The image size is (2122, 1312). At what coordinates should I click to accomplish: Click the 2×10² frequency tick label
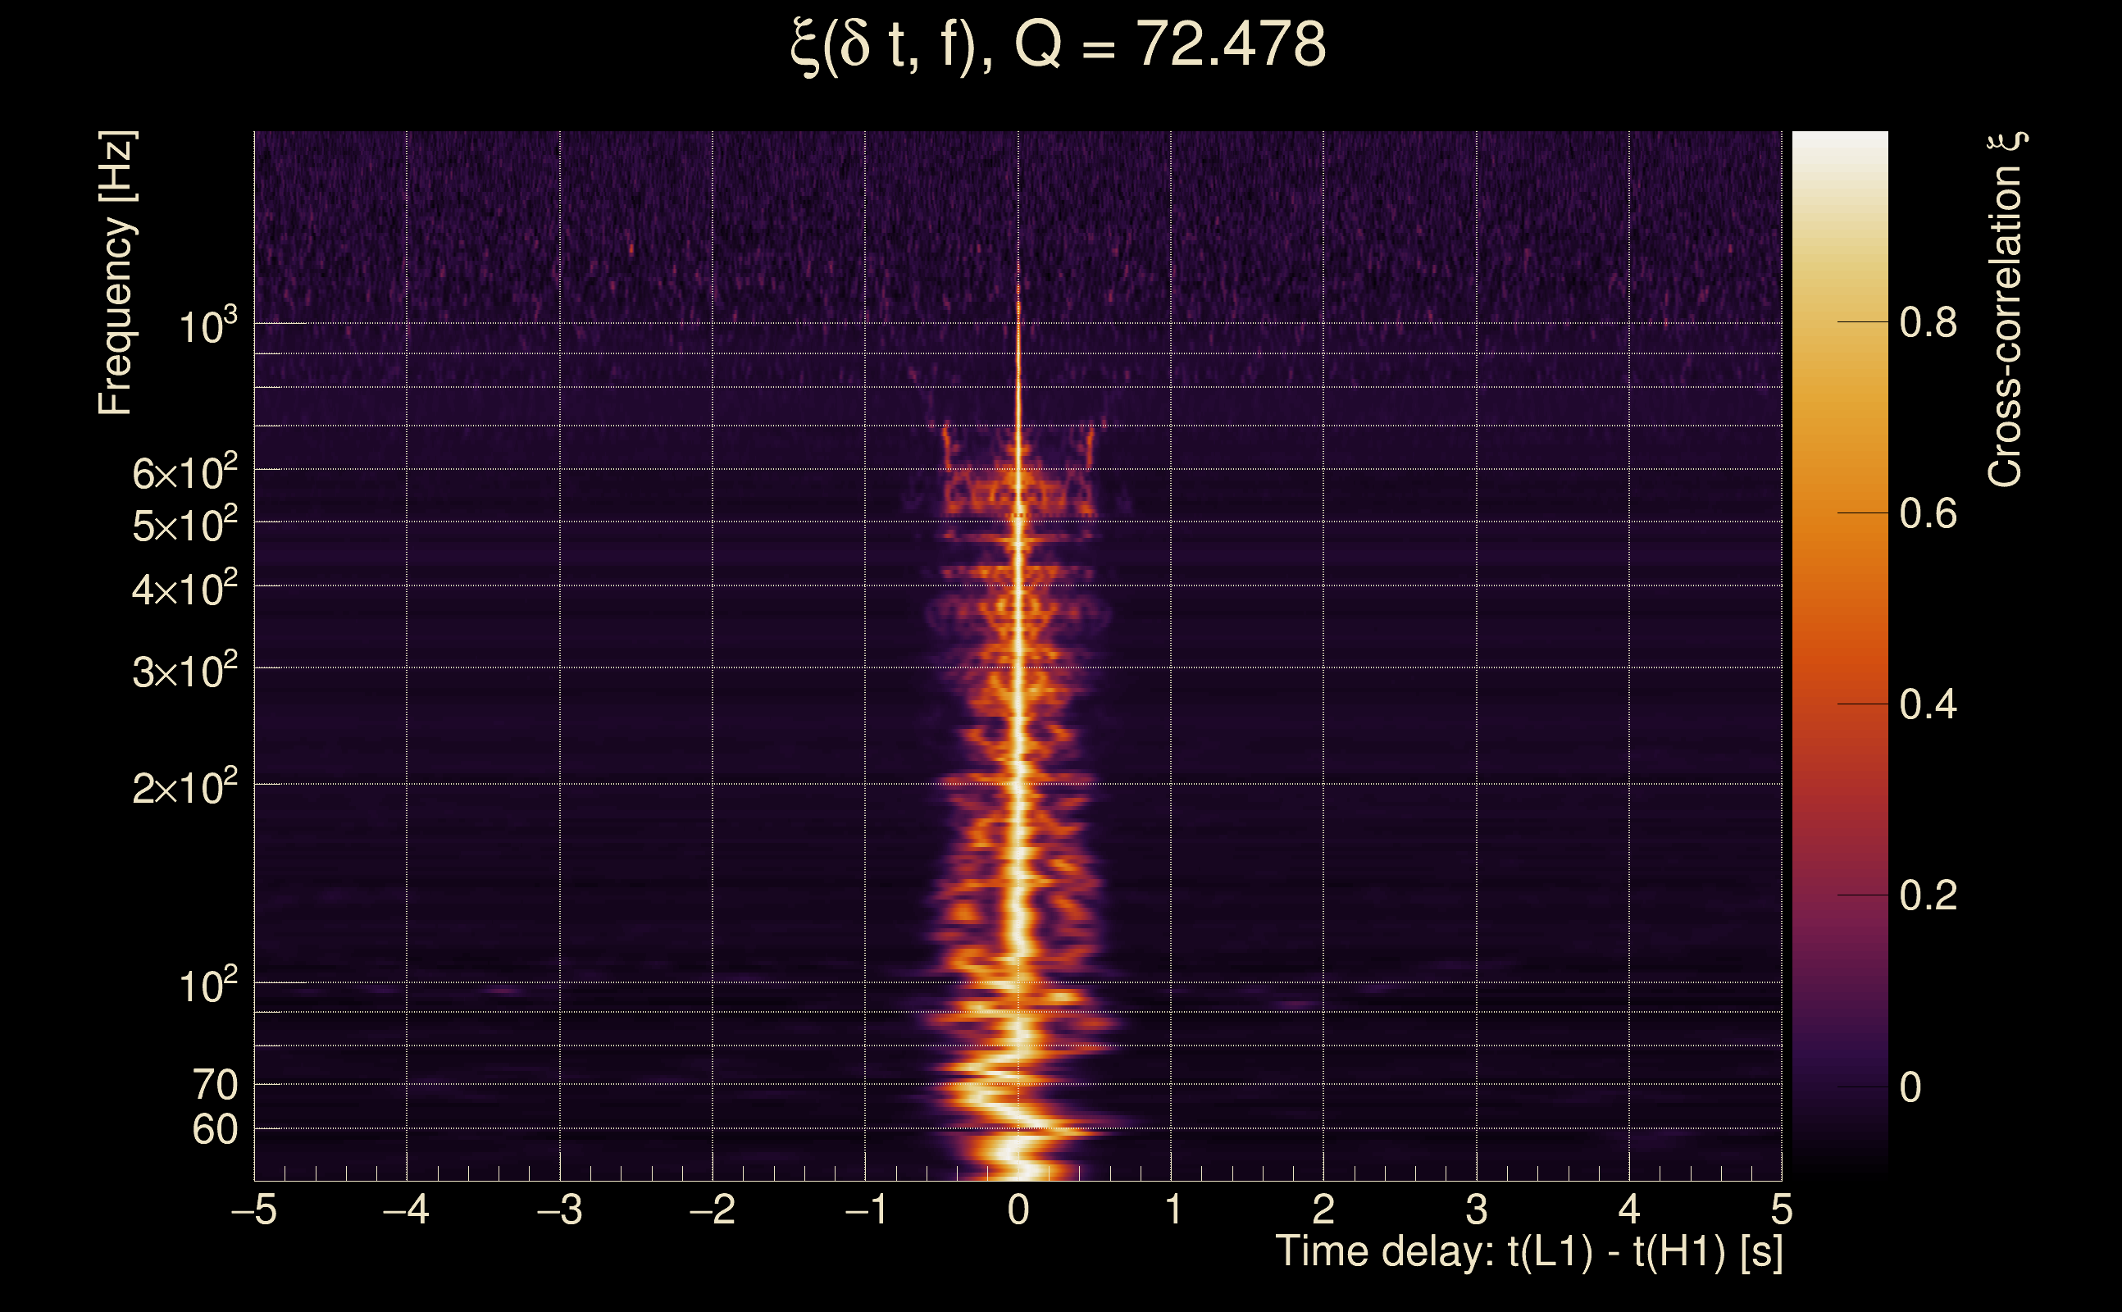[x=184, y=788]
